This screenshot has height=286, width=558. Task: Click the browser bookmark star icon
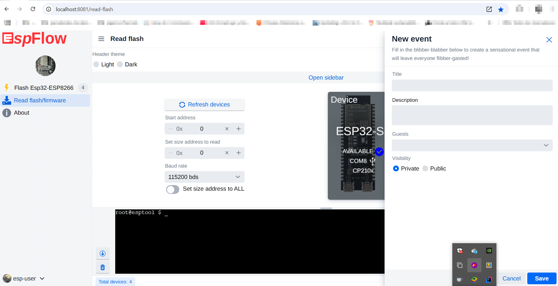point(501,9)
